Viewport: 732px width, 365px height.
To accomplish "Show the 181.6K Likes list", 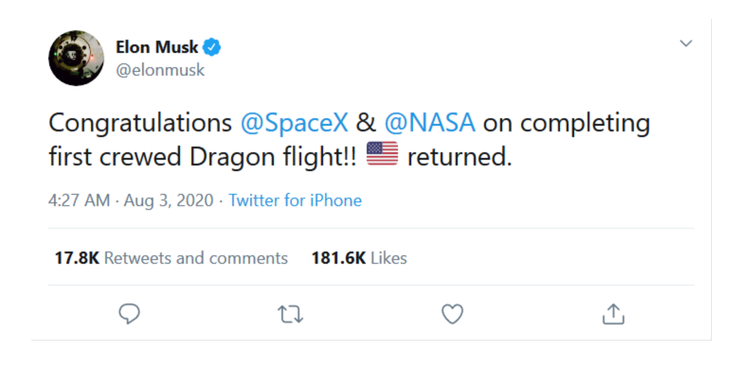I will 359,258.
